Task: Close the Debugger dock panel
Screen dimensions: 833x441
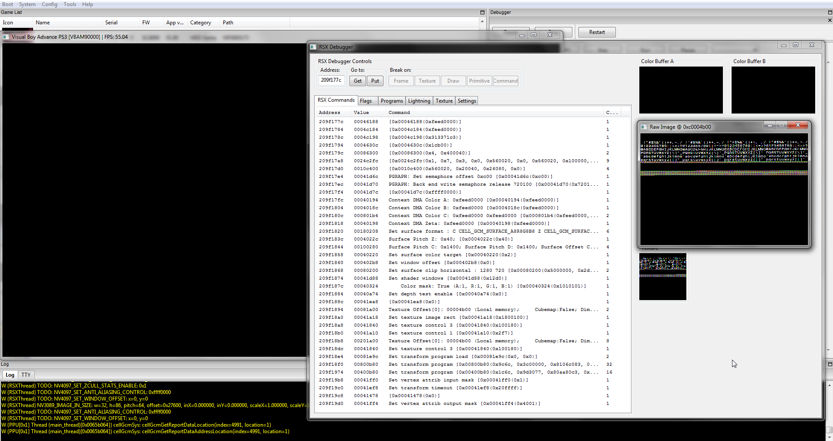Action: pyautogui.click(x=830, y=20)
